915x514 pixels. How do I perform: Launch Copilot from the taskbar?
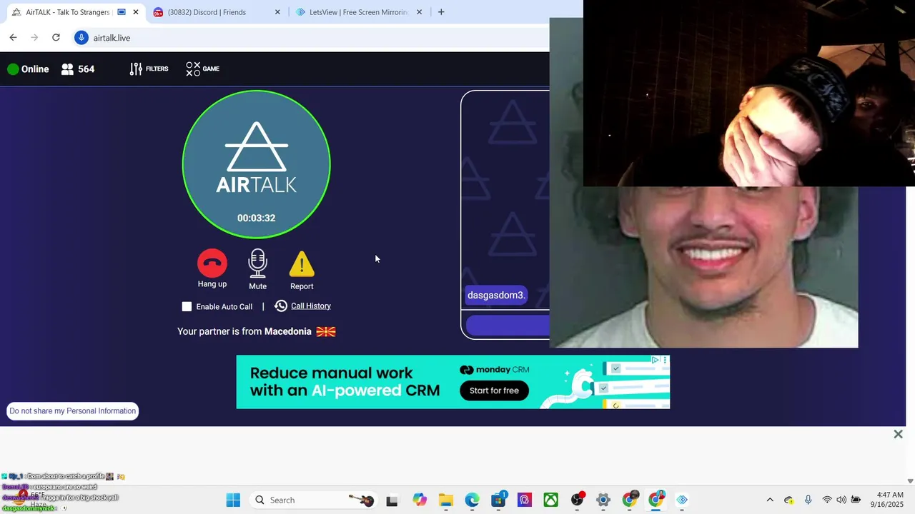420,500
